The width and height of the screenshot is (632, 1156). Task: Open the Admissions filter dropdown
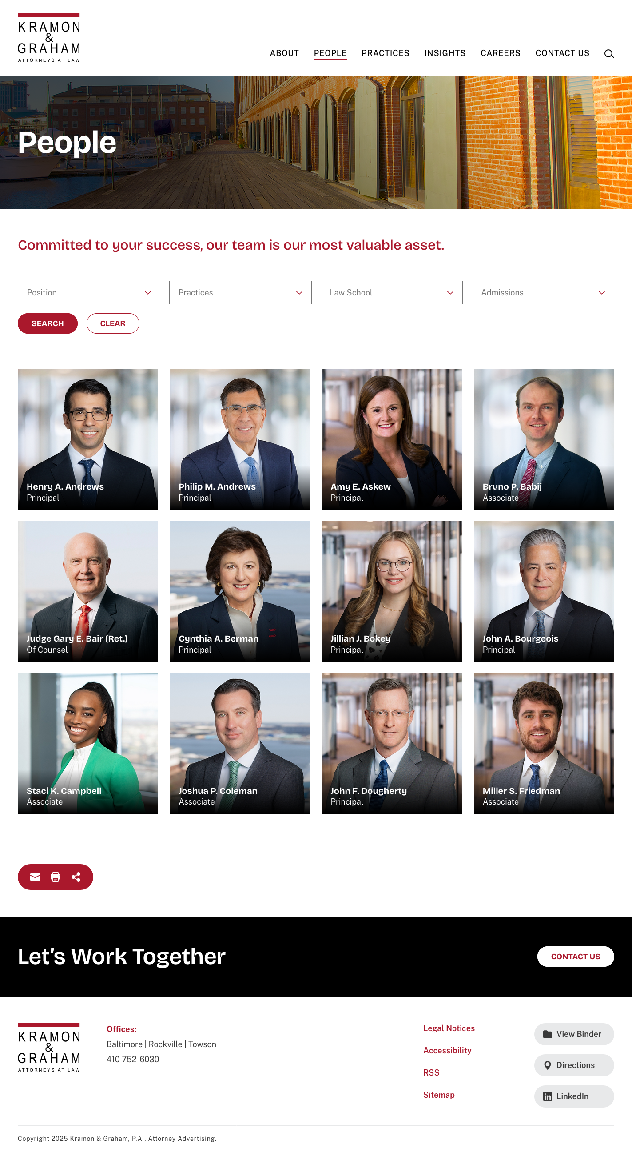coord(542,293)
